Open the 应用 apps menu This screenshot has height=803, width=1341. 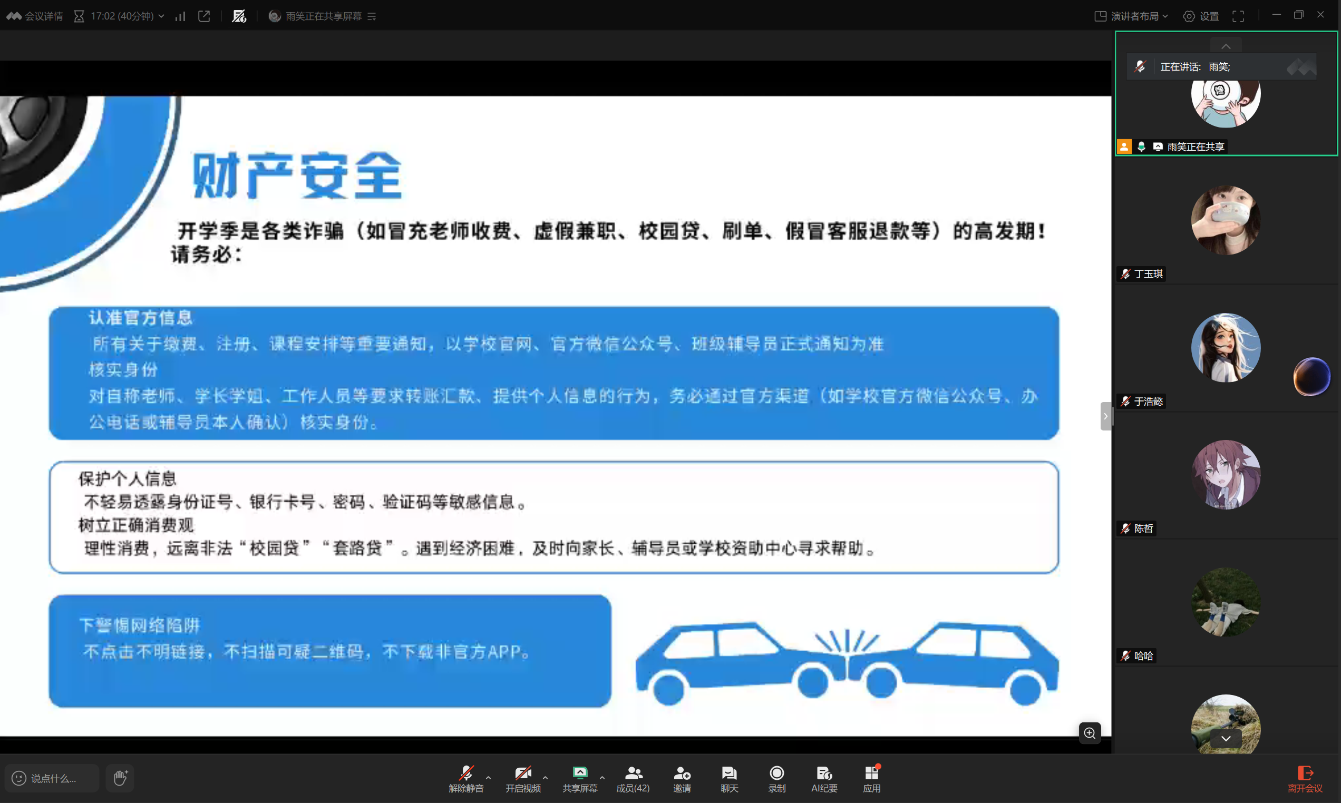click(871, 778)
